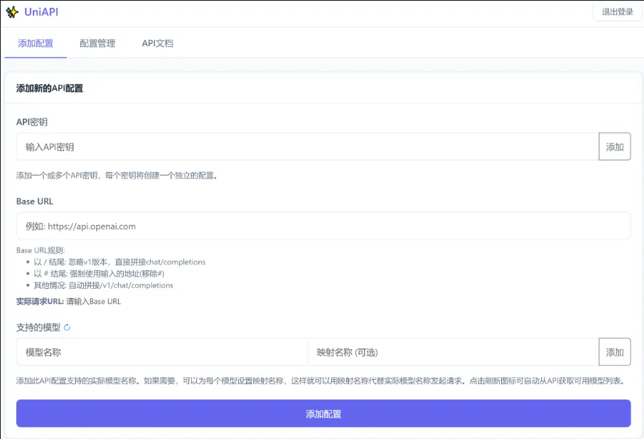
Task: Go to the API文档 tab
Action: [157, 43]
